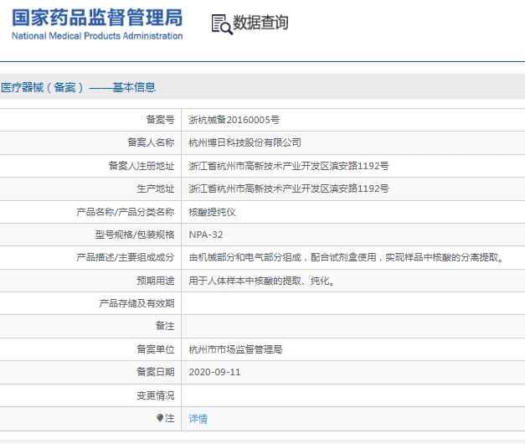
Task: Select the company name 杭州博日科技股份有限公司
Action: click(244, 142)
